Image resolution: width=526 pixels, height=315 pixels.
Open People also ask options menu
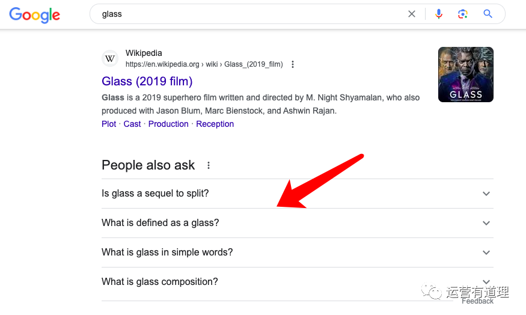(x=209, y=165)
